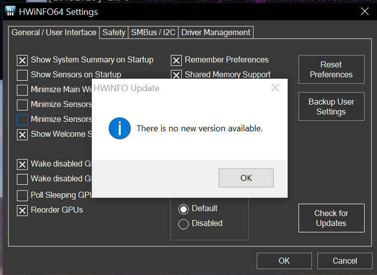
Task: Uncheck Reorder GPUs
Action: [22, 211]
